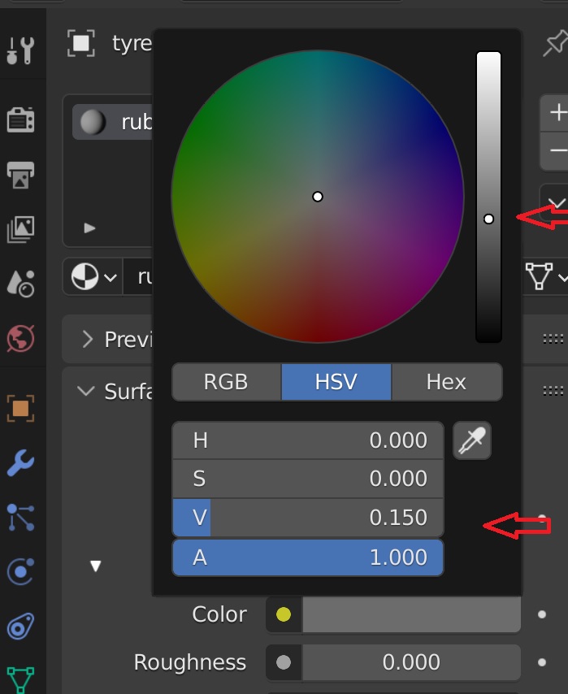Switch to the Hex tab
This screenshot has width=568, height=694.
click(x=446, y=381)
